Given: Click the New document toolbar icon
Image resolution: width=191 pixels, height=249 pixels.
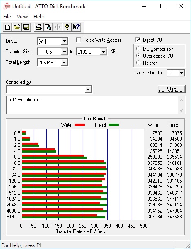Looking at the screenshot, I should 7,27.
